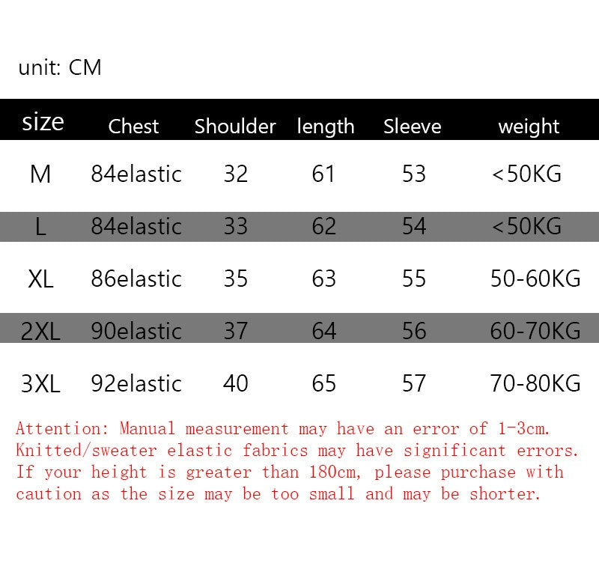Image resolution: width=599 pixels, height=566 pixels.
Task: Click the "86elastic" chest value
Action: pyautogui.click(x=136, y=279)
